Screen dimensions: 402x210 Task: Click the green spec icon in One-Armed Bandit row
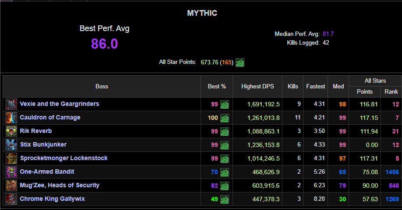point(225,172)
